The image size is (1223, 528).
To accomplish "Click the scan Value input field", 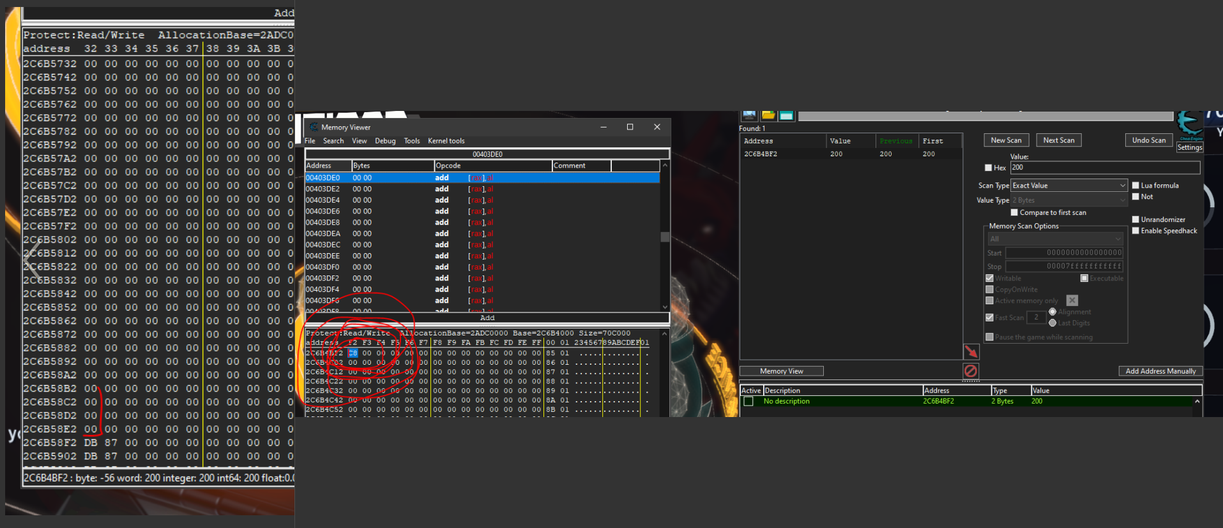I will pyautogui.click(x=1105, y=168).
